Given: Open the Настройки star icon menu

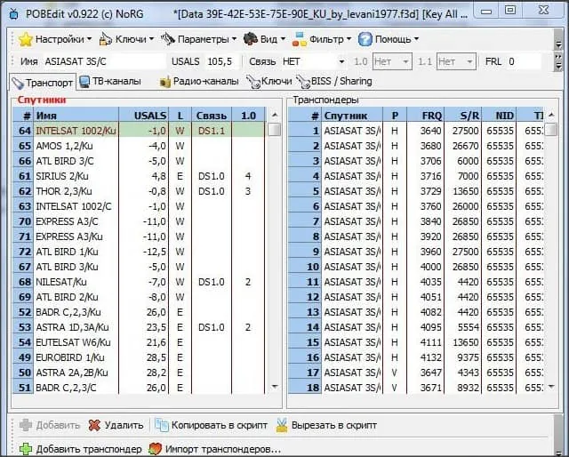Looking at the screenshot, I should pos(26,39).
